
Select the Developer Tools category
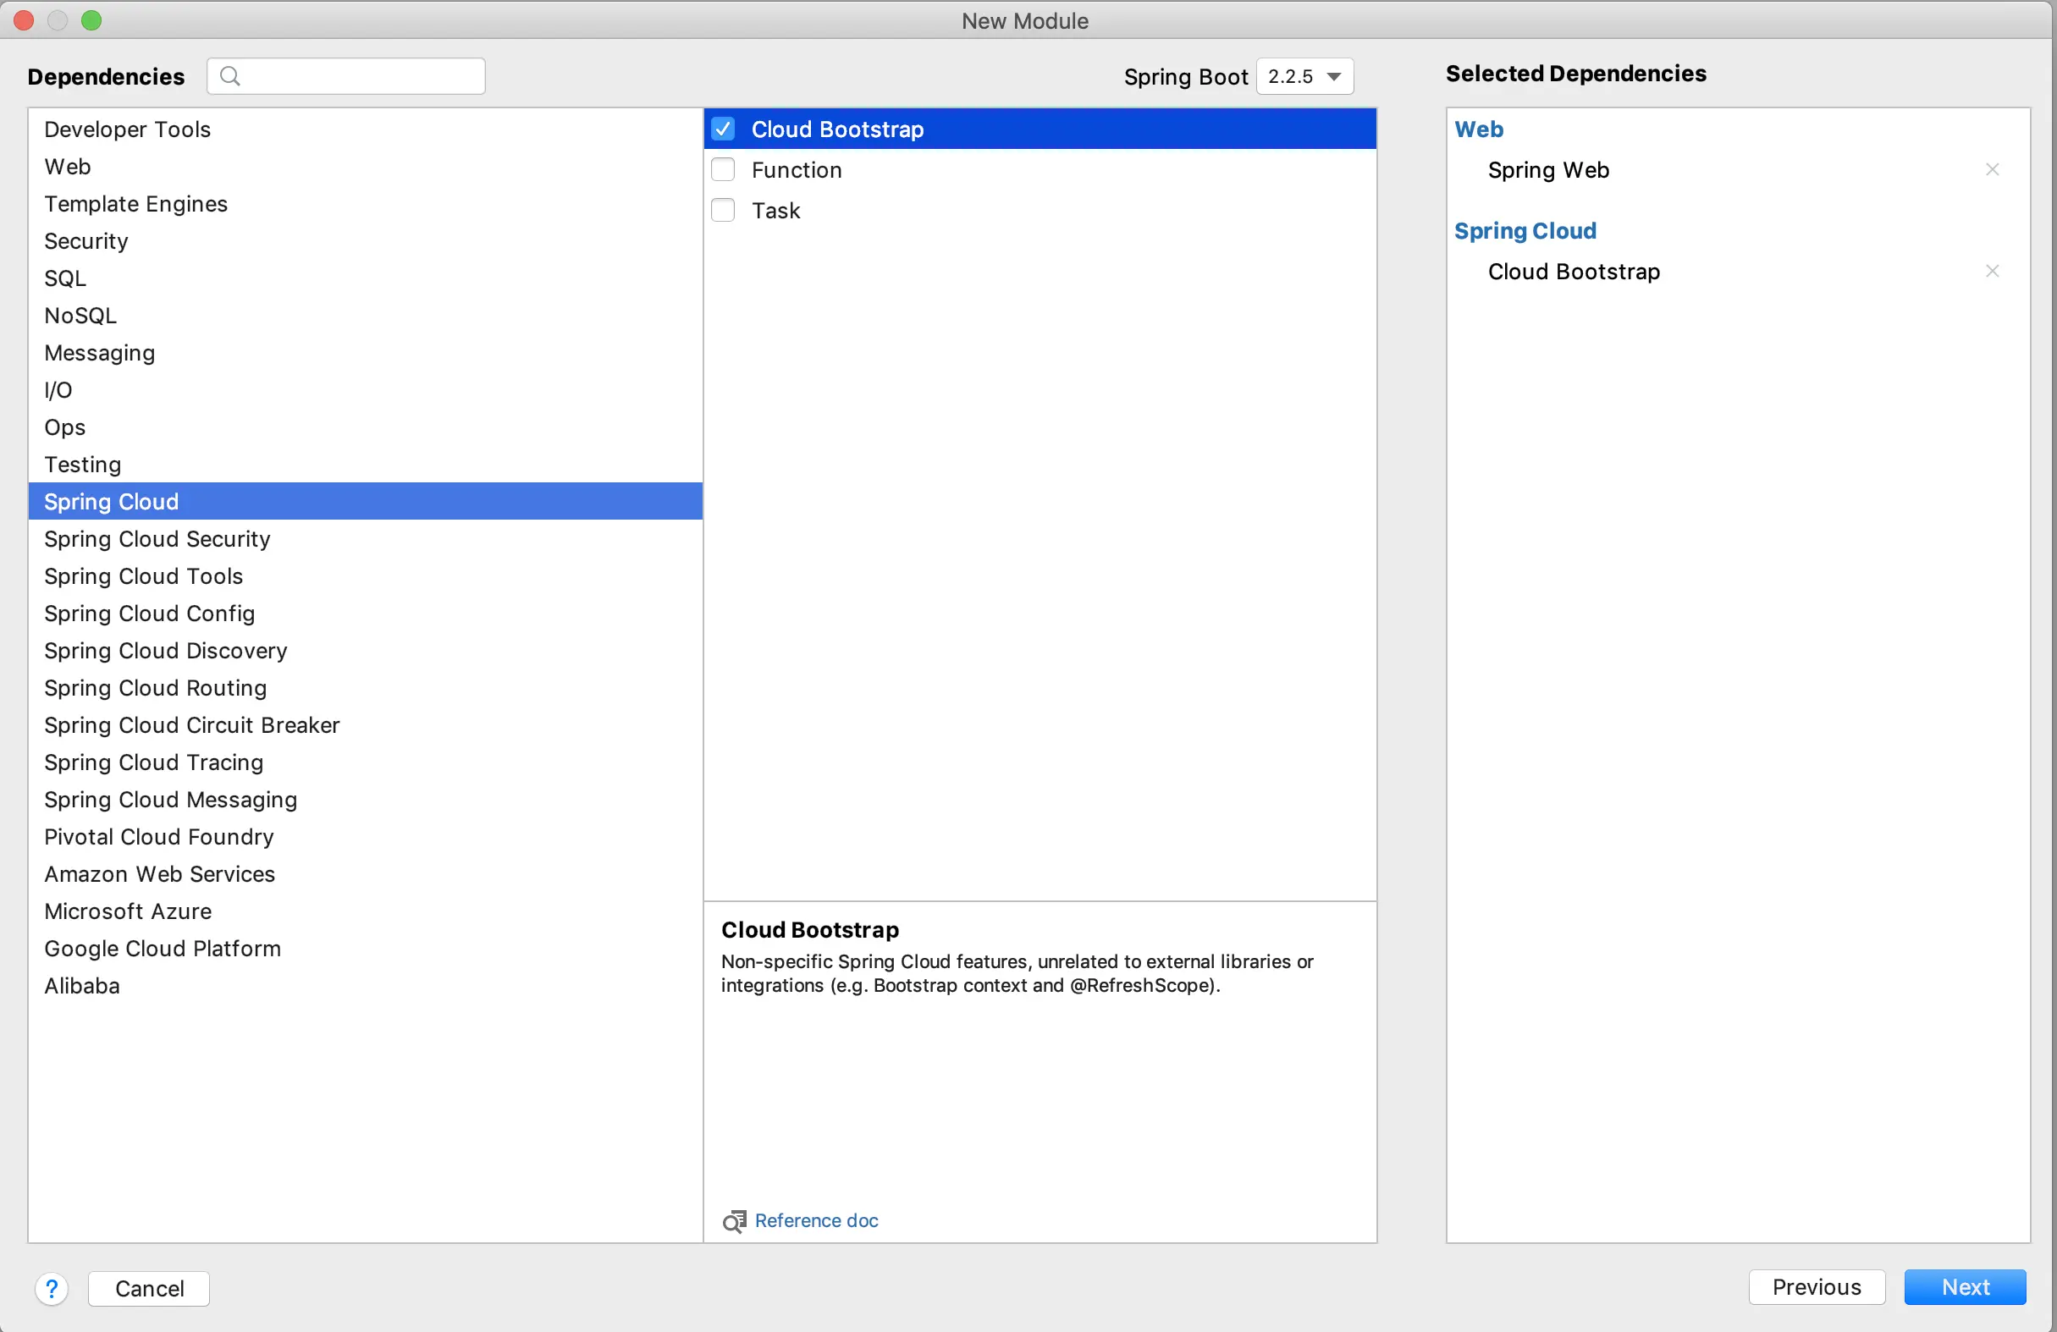(x=127, y=129)
